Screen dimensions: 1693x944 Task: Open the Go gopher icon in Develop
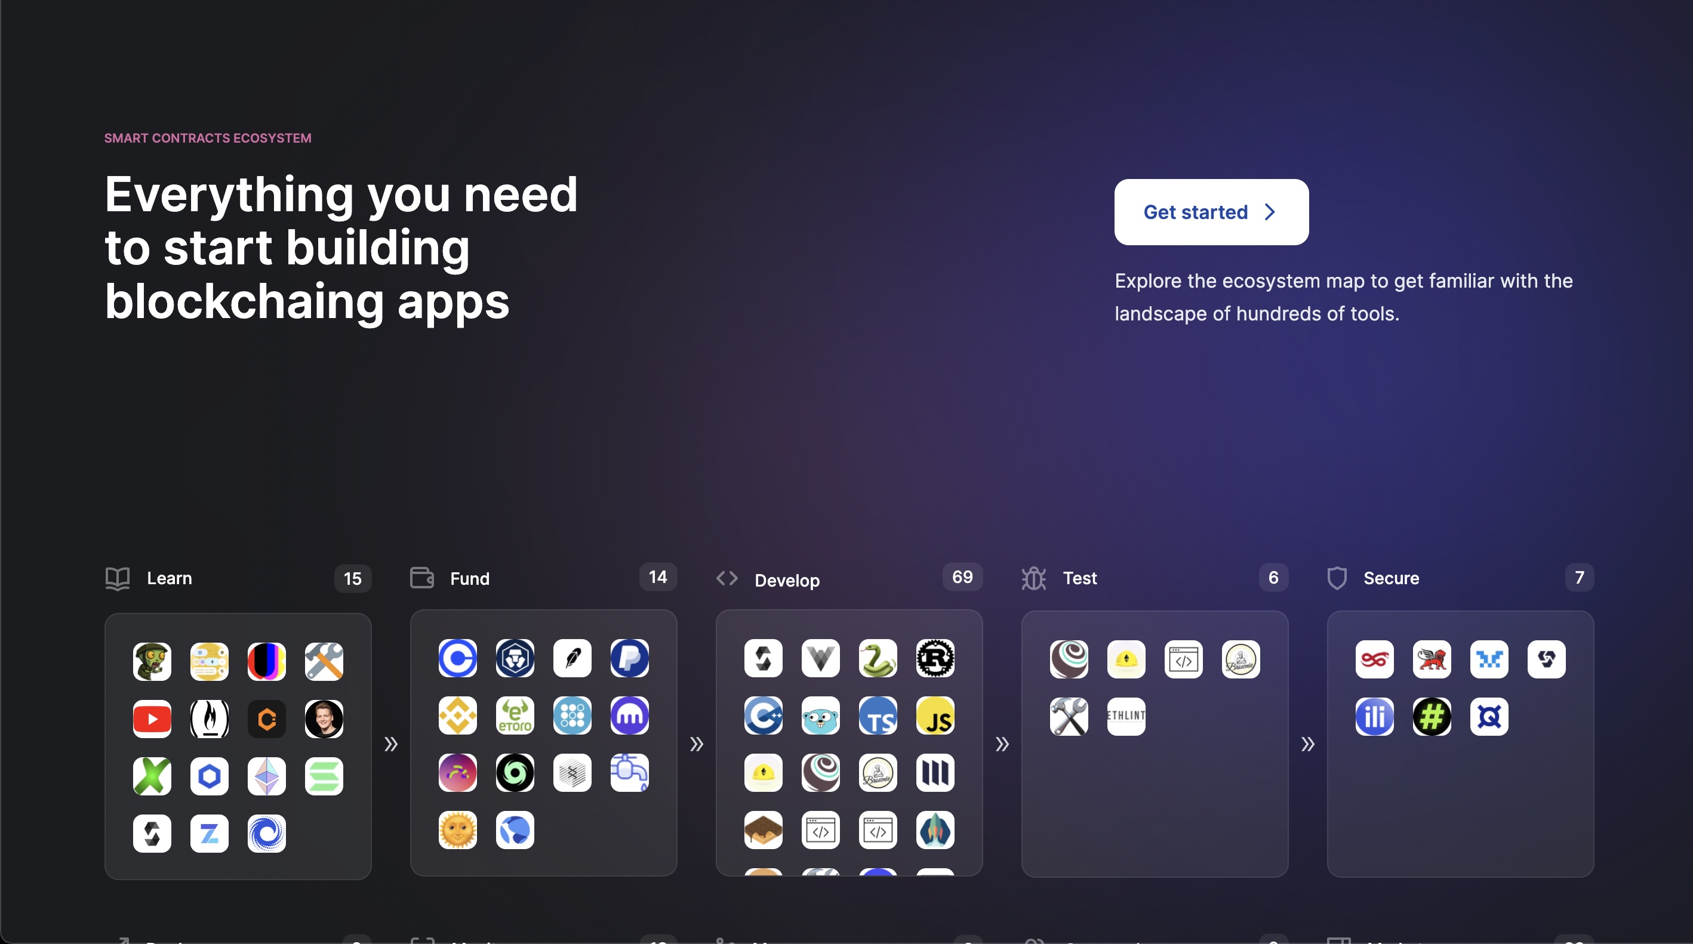coord(820,716)
